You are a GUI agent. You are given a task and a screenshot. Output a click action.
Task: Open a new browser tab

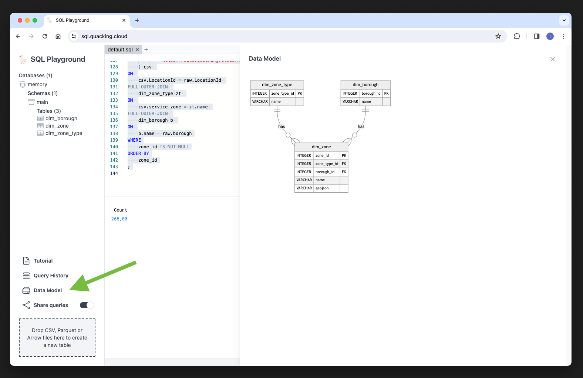137,20
